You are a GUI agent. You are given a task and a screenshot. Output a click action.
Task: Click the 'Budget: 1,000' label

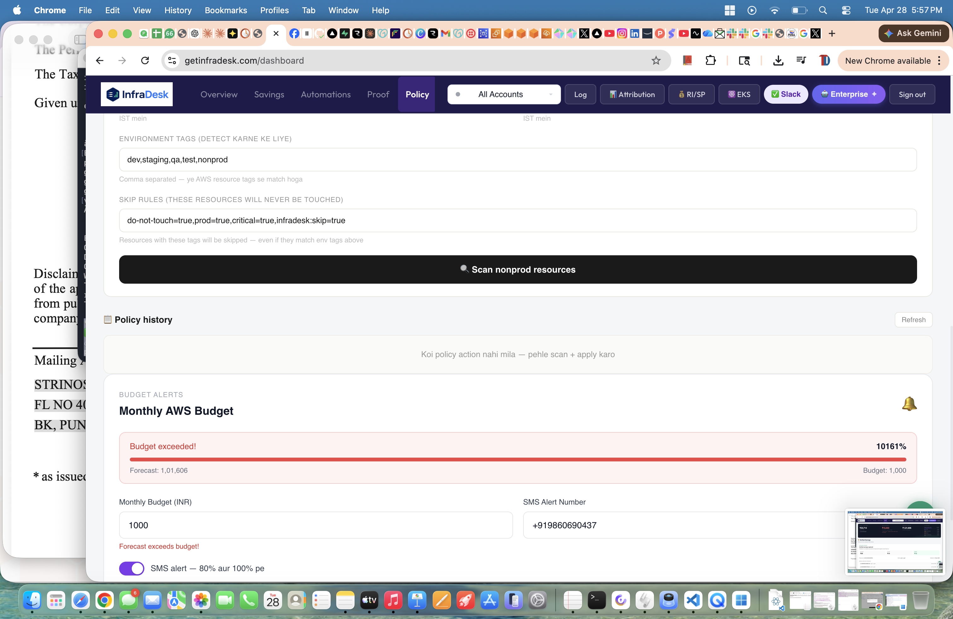(884, 471)
